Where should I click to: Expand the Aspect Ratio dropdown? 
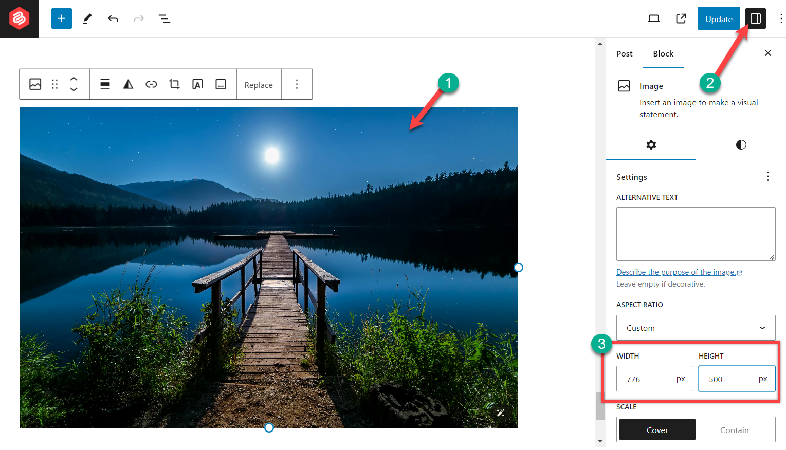point(696,328)
